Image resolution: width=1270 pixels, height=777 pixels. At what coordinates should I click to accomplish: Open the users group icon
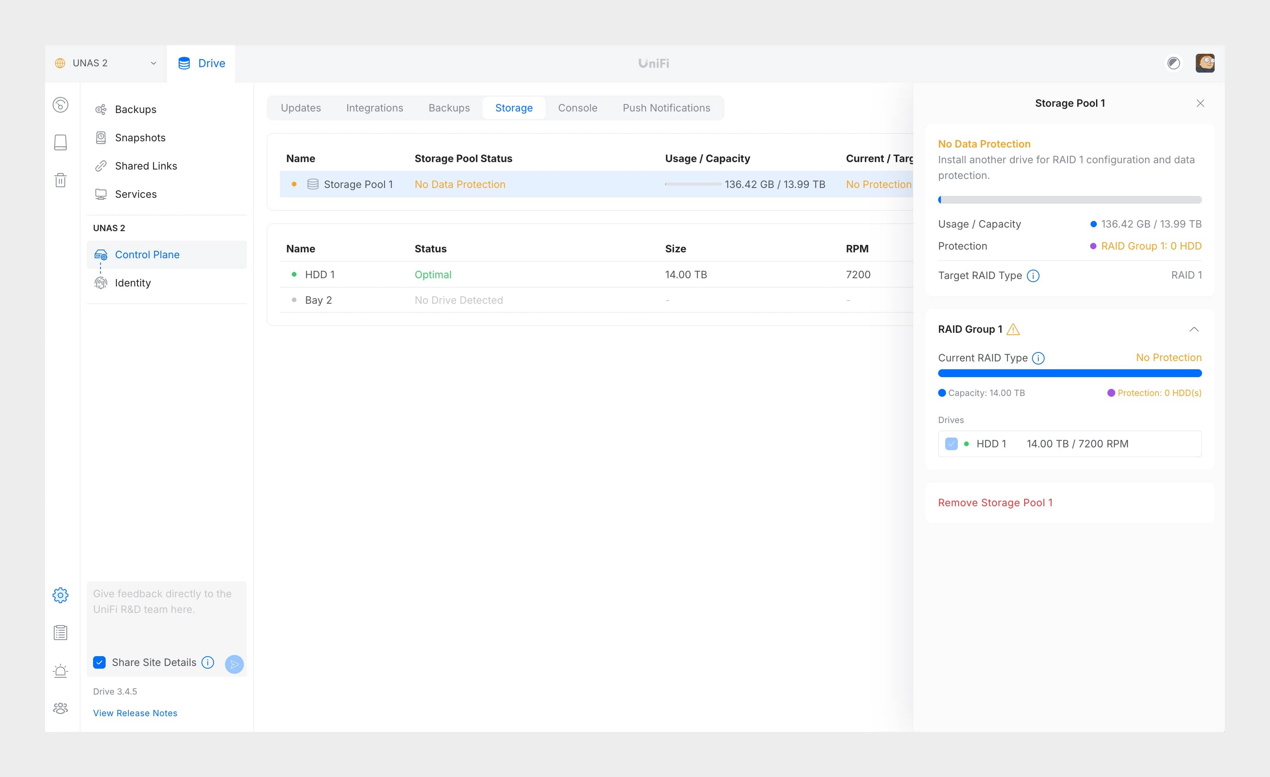pyautogui.click(x=60, y=708)
